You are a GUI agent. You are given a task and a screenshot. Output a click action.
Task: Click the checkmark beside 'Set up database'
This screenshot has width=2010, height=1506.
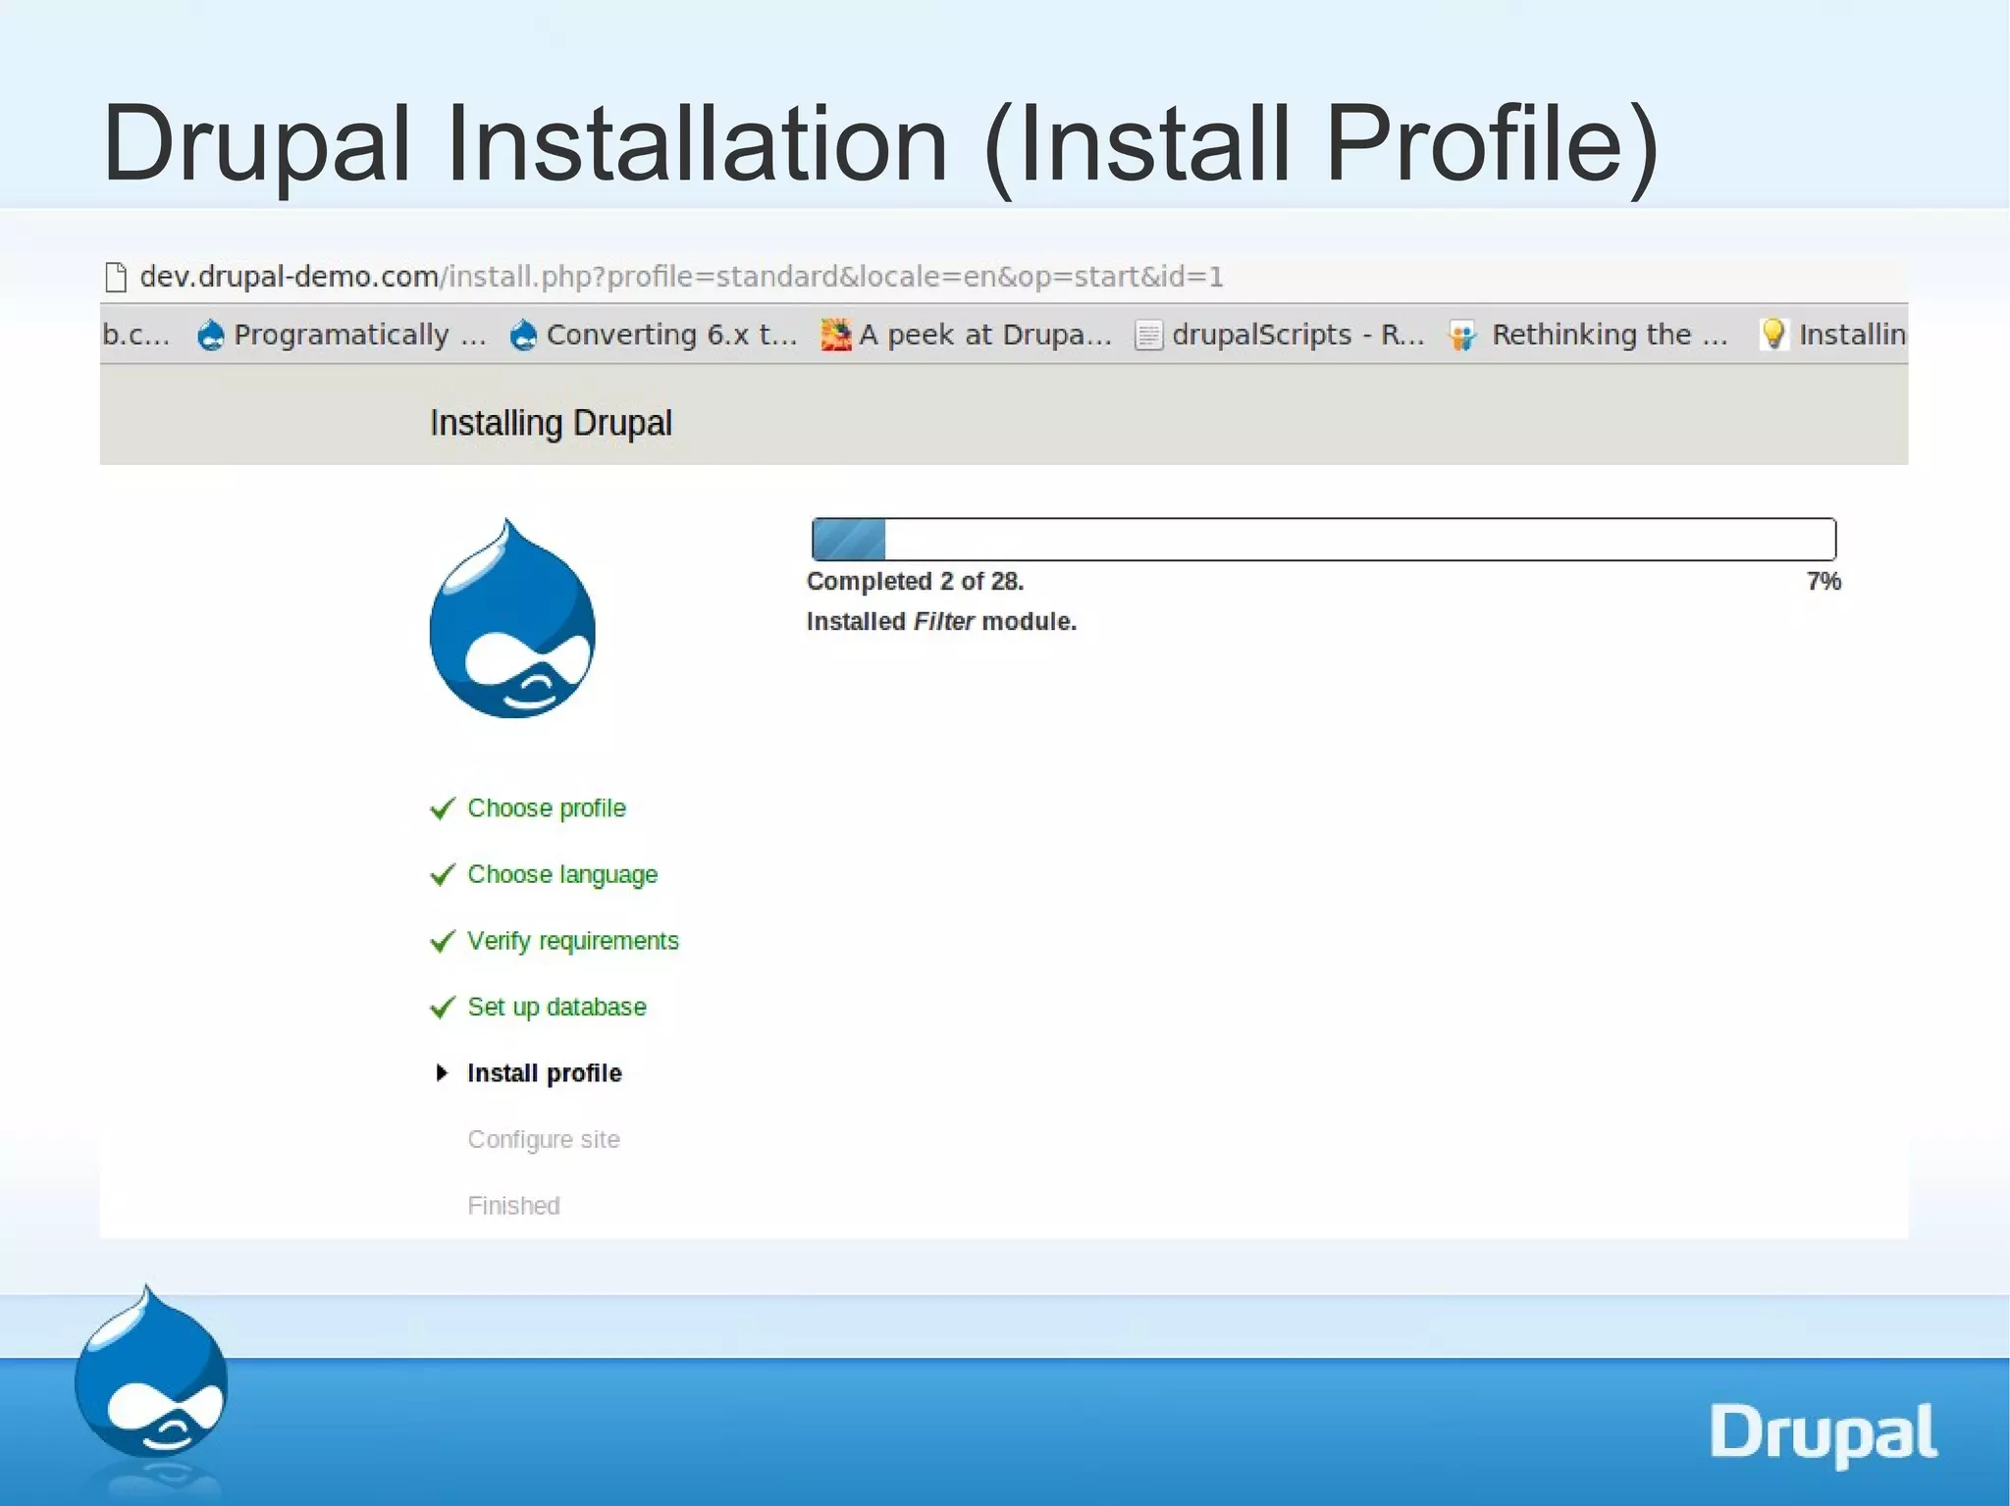point(443,1008)
